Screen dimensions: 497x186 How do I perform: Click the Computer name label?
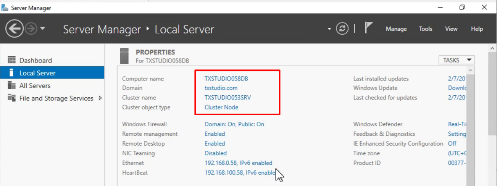point(143,78)
